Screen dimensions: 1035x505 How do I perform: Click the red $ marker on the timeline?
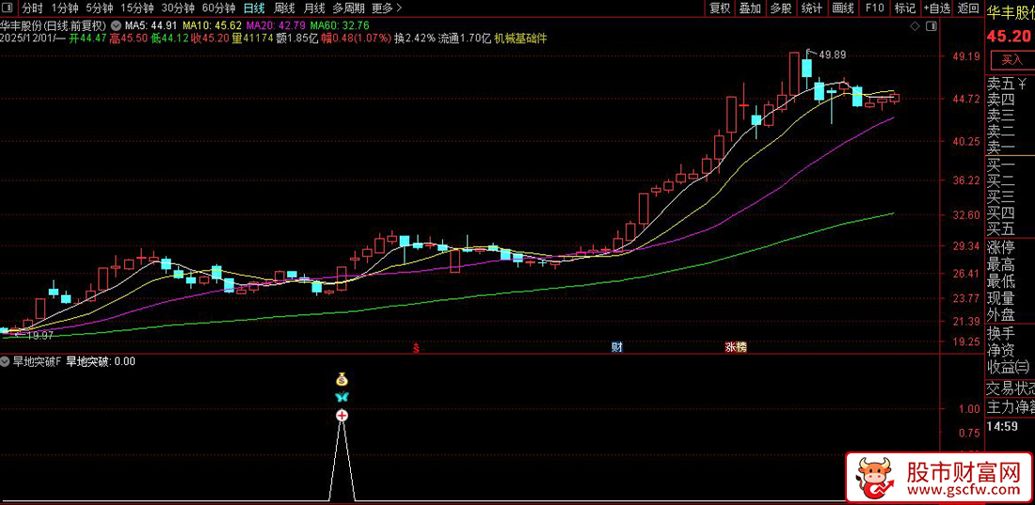416,347
